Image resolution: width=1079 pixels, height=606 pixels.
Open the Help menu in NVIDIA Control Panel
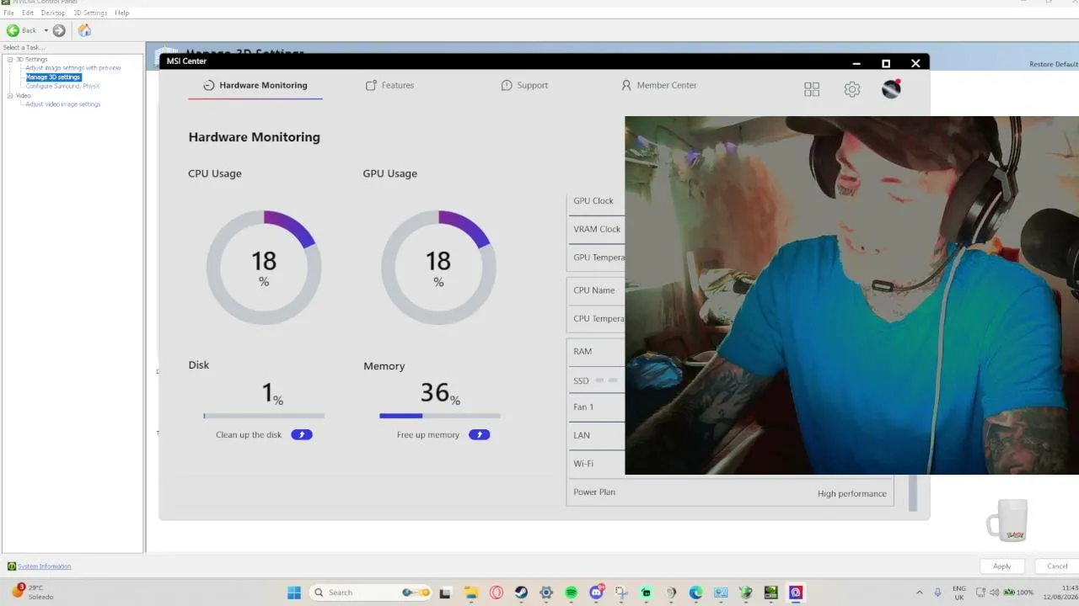point(122,13)
